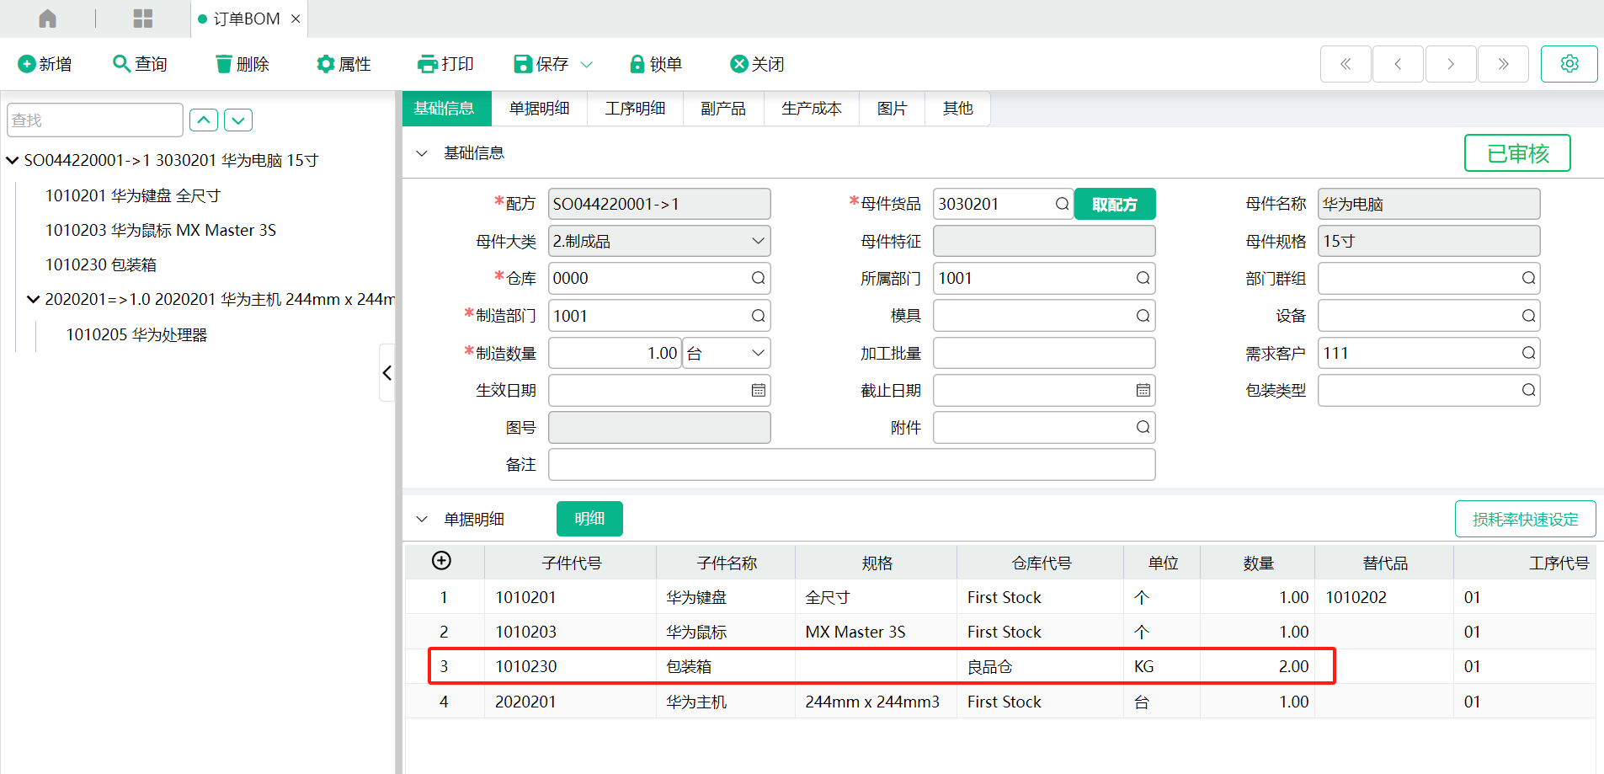Click into the 备注 field
The width and height of the screenshot is (1604, 774).
click(x=851, y=464)
